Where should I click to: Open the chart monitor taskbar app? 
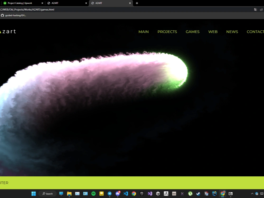tap(77, 194)
